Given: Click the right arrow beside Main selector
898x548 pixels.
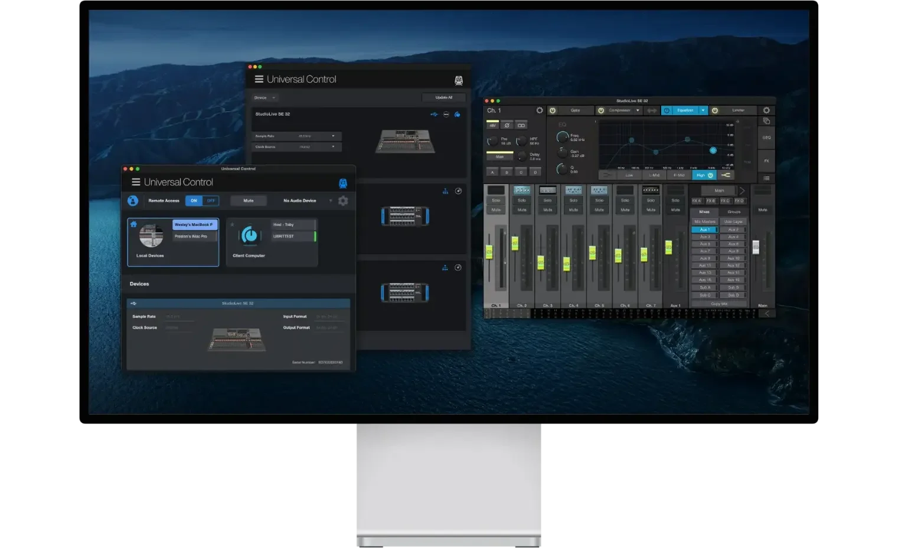Looking at the screenshot, I should (x=742, y=191).
